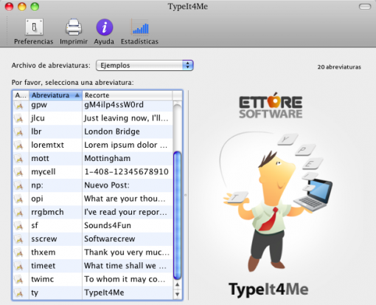This screenshot has width=376, height=305.
Task: Click the document icon in the opi row
Action: point(19,199)
